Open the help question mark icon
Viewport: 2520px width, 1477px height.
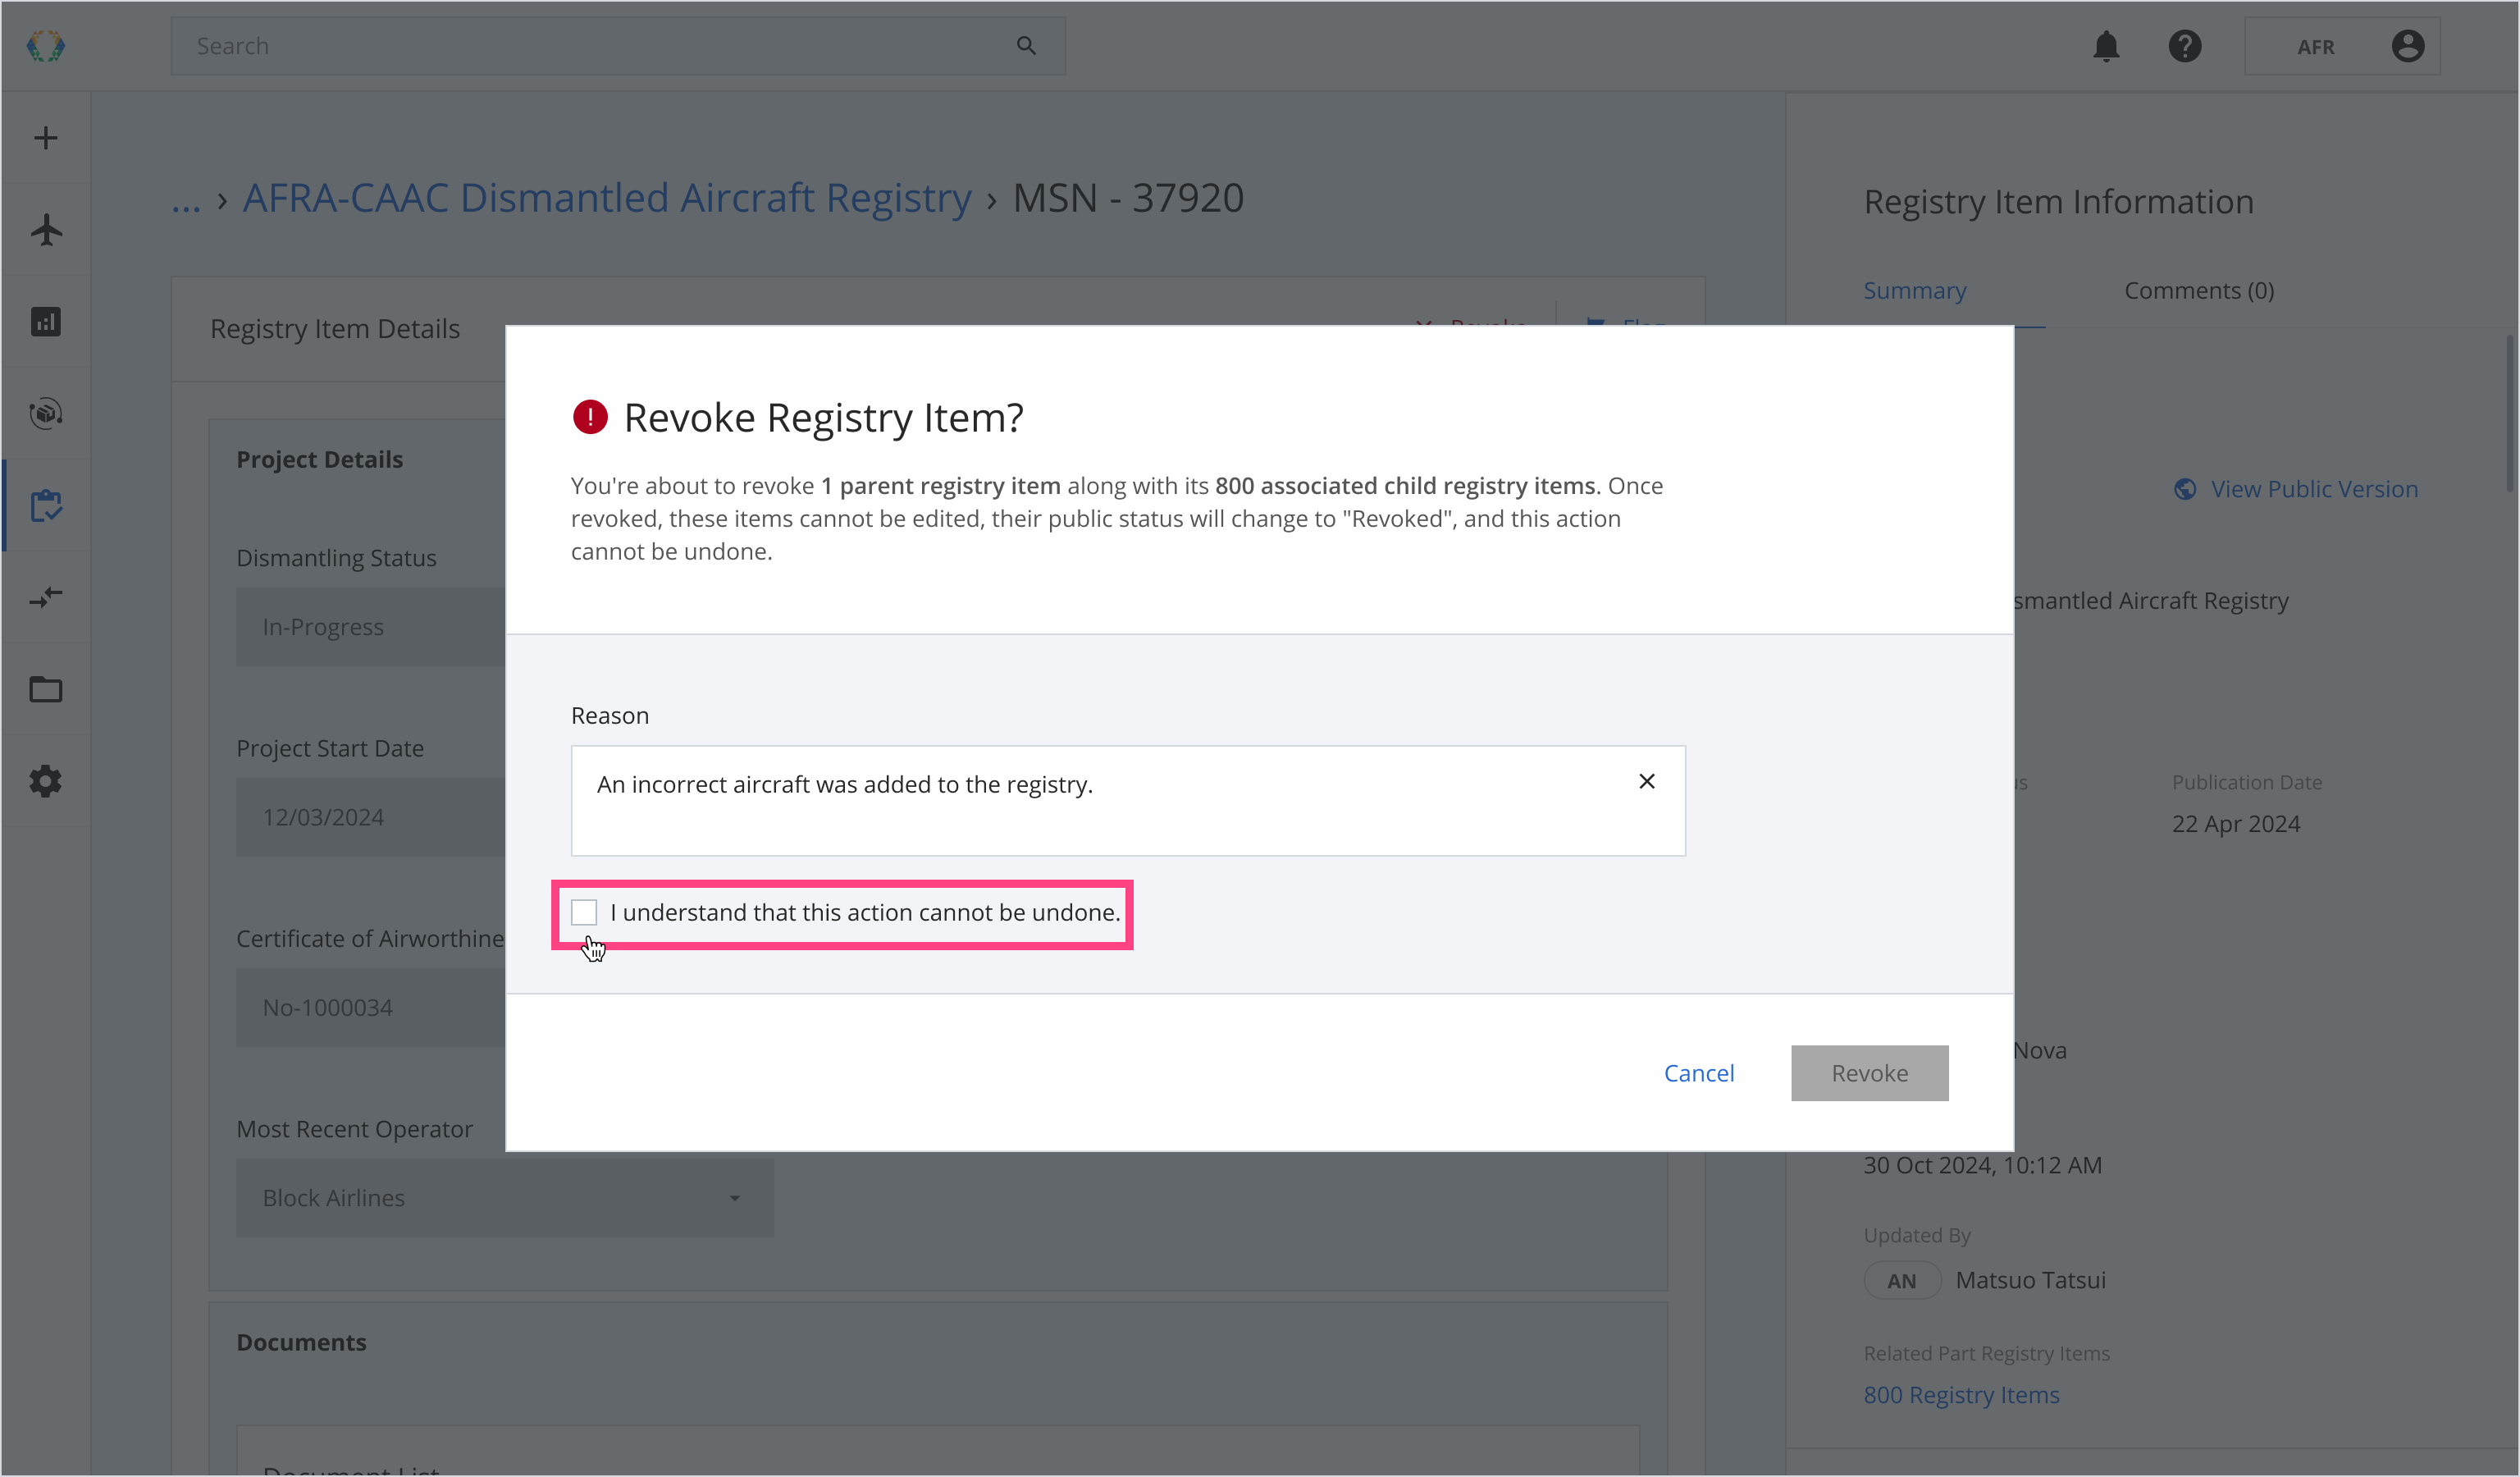point(2185,46)
